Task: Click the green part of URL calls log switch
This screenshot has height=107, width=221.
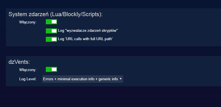Action: click(x=49, y=39)
